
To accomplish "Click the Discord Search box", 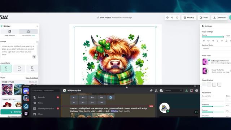I will (174, 91).
